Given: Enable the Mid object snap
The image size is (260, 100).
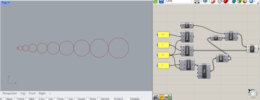Looking at the screenshot, I should (x=27, y=99).
